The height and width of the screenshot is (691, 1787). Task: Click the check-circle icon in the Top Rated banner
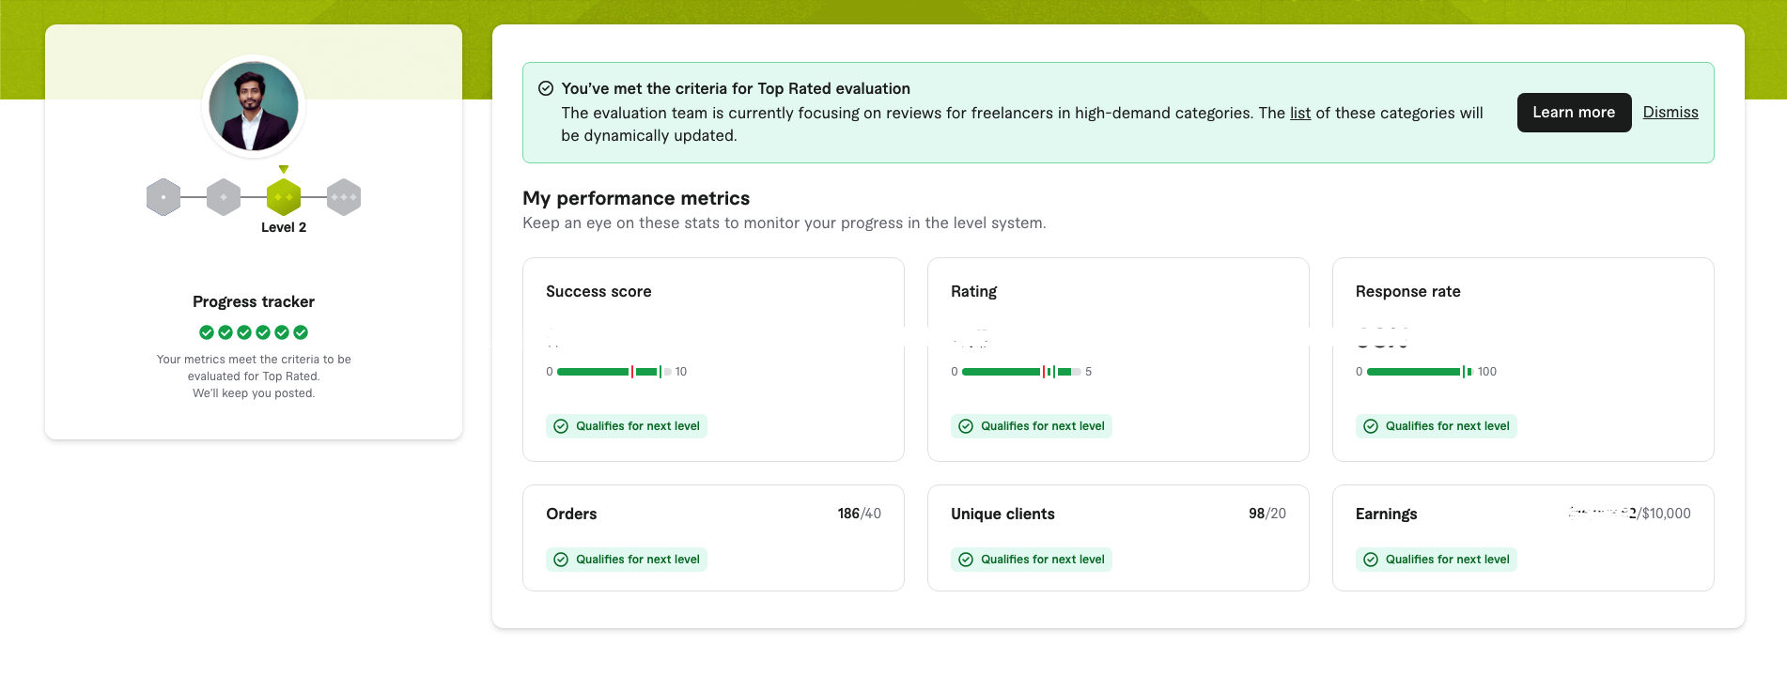pyautogui.click(x=546, y=88)
